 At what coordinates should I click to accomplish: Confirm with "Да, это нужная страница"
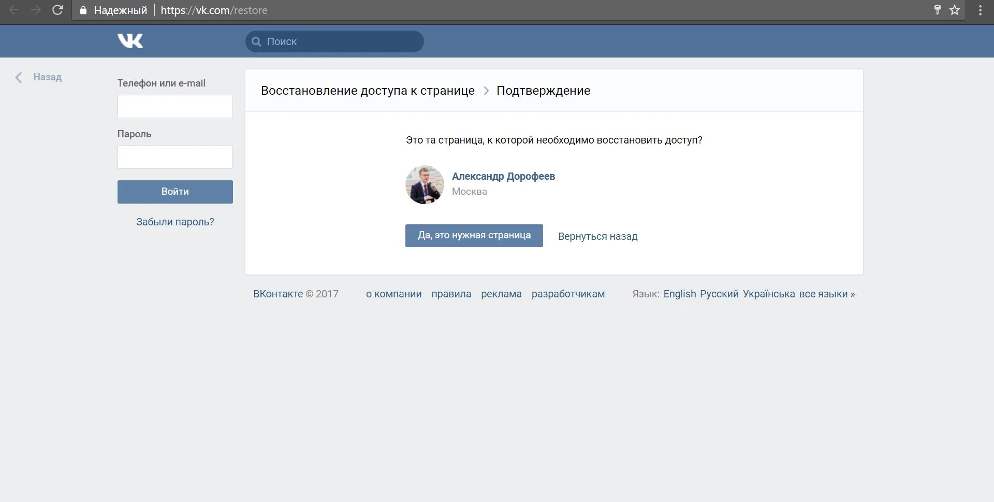tap(474, 235)
